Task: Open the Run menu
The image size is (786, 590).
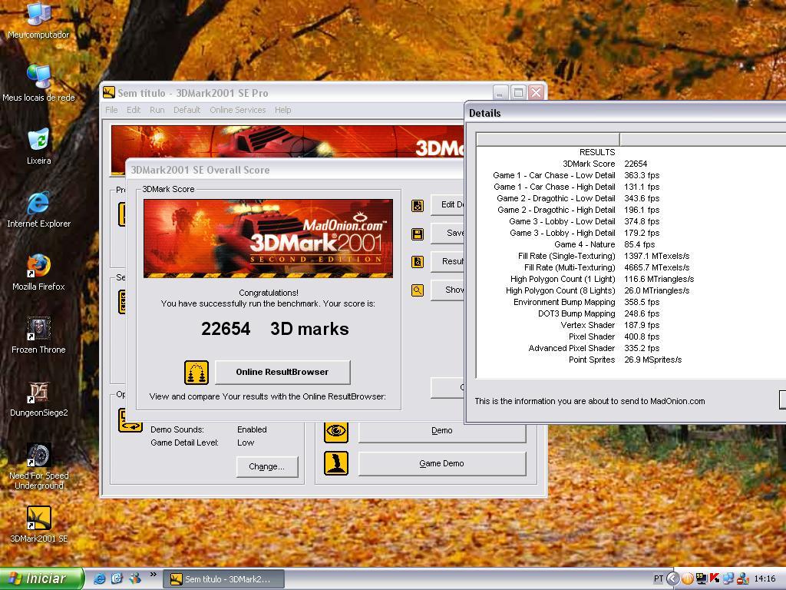Action: coord(157,110)
